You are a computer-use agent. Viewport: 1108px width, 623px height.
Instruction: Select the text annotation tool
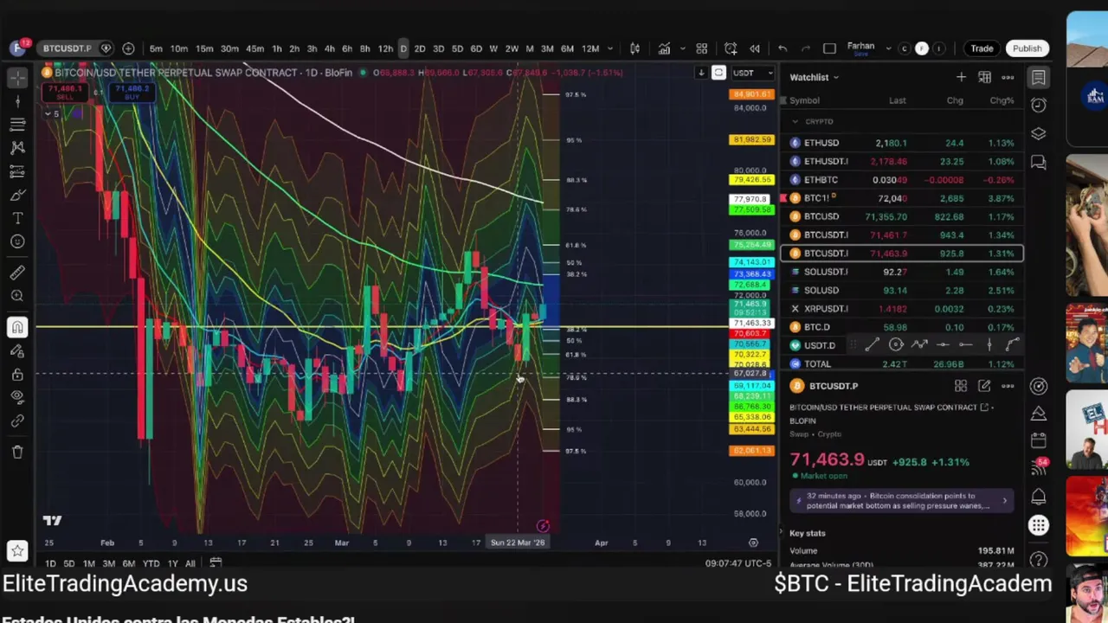[x=17, y=218]
